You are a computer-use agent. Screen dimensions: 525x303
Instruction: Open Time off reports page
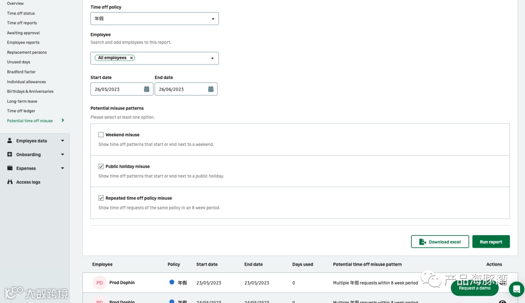coord(22,23)
